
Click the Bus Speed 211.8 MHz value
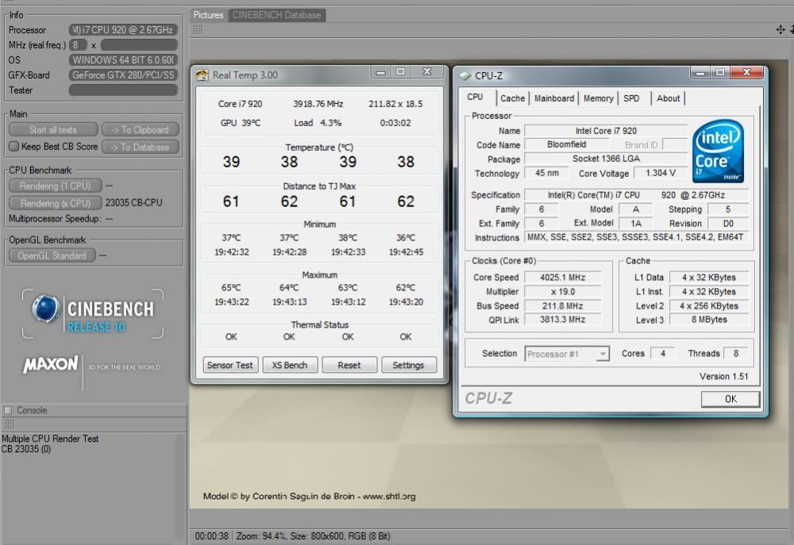click(x=563, y=305)
